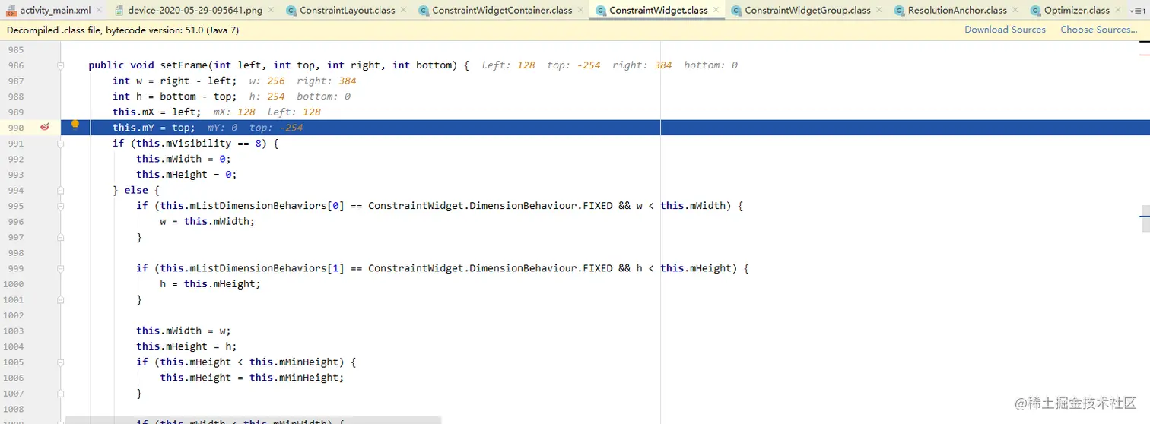Close the ConstraintWidget.class tab
Image resolution: width=1150 pixels, height=424 pixels.
[716, 11]
